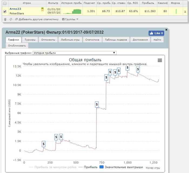Image resolution: width=189 pixels, height=173 pixels.
Task: Click the trash delete icon below the table
Action: pos(5,19)
